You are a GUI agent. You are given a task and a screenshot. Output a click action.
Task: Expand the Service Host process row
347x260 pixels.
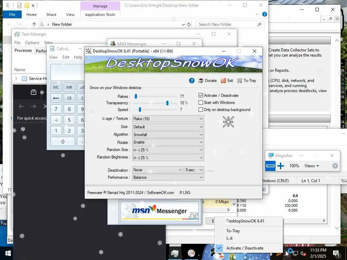click(x=16, y=79)
